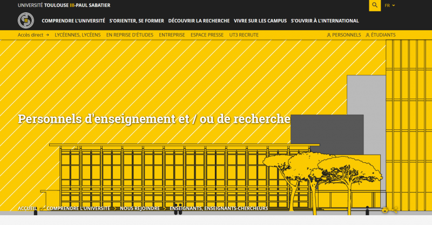Open the Étudiants portal link
The height and width of the screenshot is (225, 432).
381,35
